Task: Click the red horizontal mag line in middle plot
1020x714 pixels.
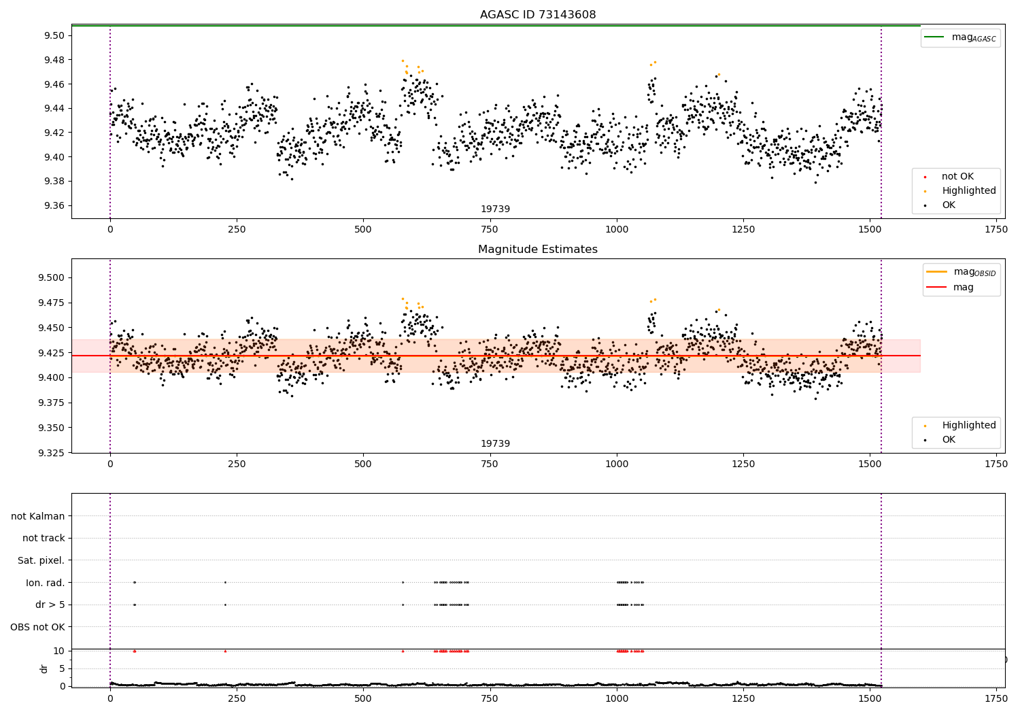Action: (x=496, y=356)
